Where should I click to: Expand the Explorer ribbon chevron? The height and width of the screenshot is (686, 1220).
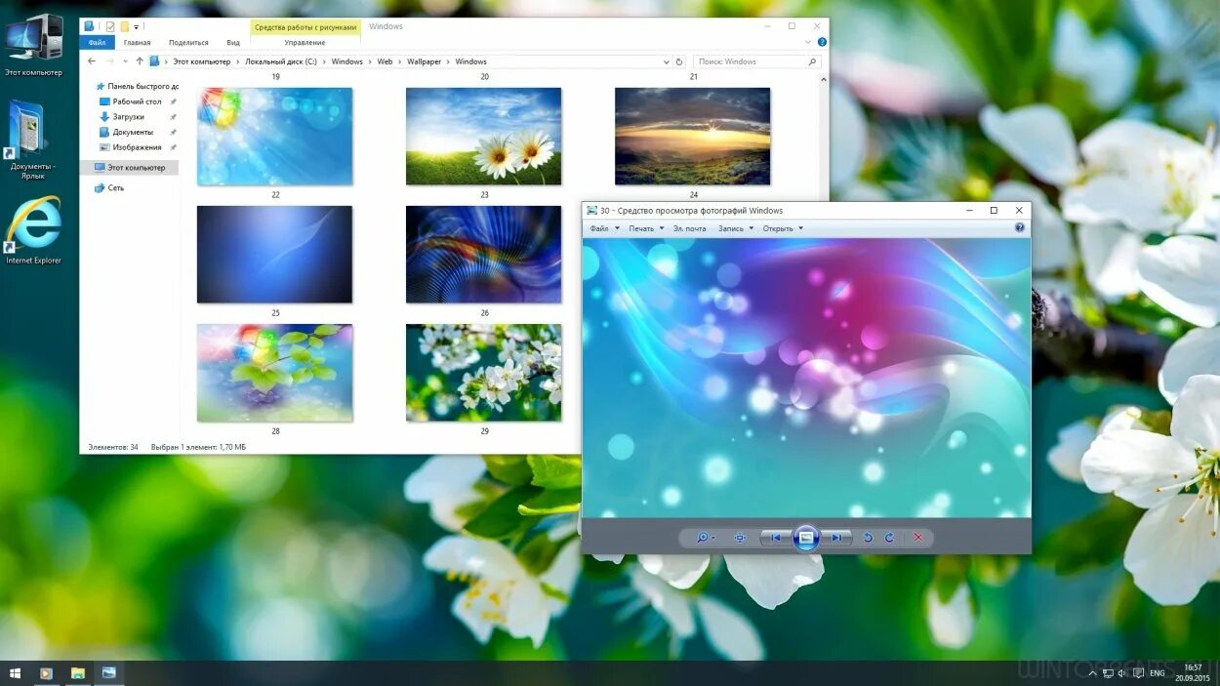[x=808, y=43]
